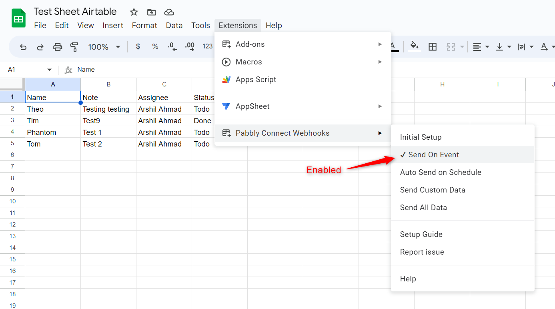Select Auto Send on Schedule

pos(463,172)
